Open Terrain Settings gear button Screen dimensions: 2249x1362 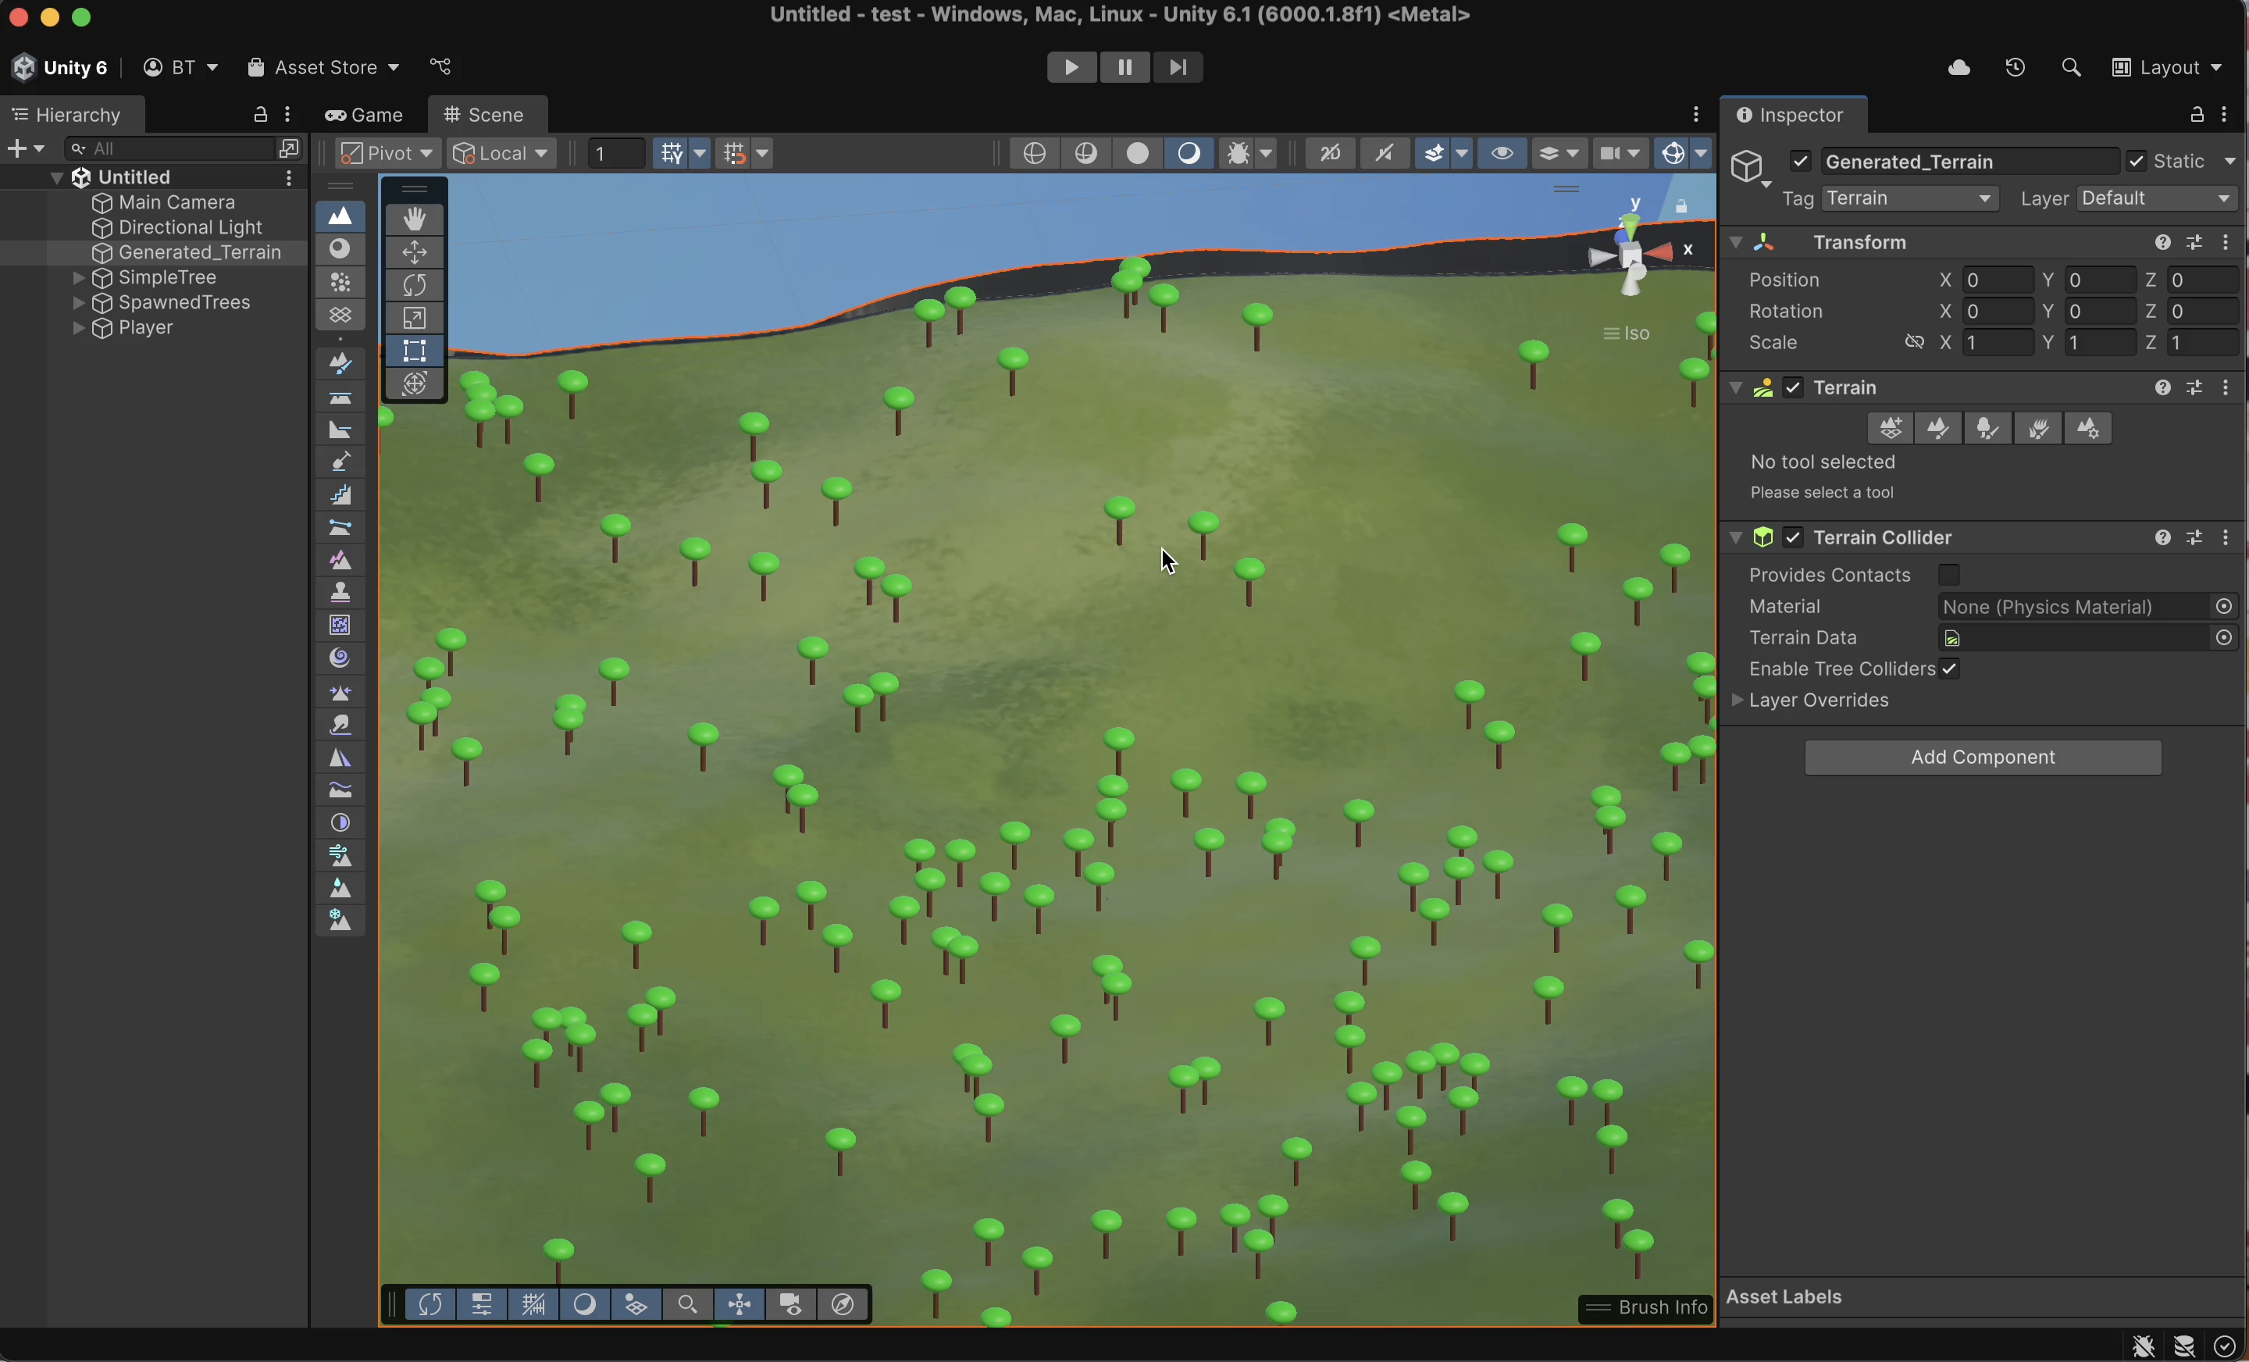click(x=2088, y=428)
